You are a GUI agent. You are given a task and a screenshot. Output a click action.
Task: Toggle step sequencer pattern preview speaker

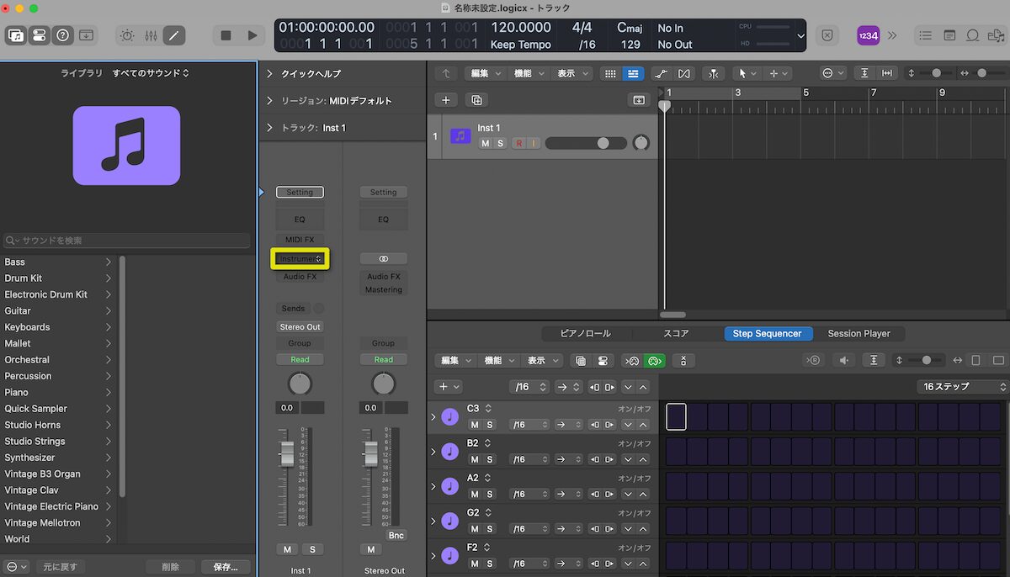844,360
